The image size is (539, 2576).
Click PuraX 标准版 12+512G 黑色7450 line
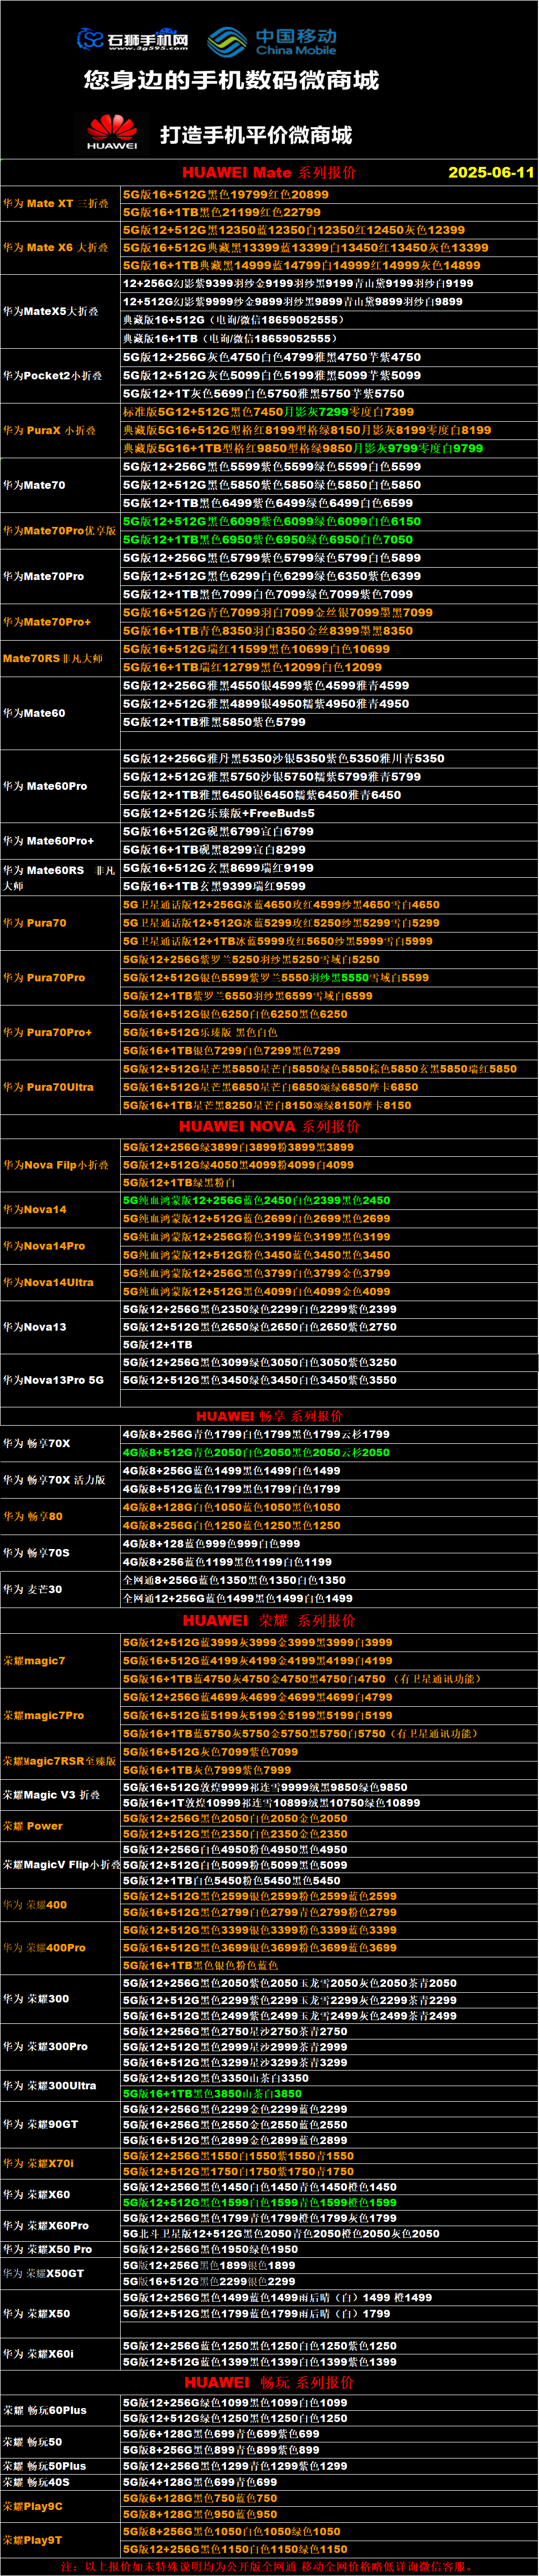click(x=268, y=411)
